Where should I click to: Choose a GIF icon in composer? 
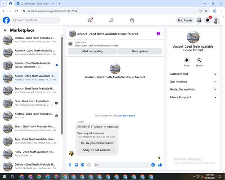(x=89, y=165)
